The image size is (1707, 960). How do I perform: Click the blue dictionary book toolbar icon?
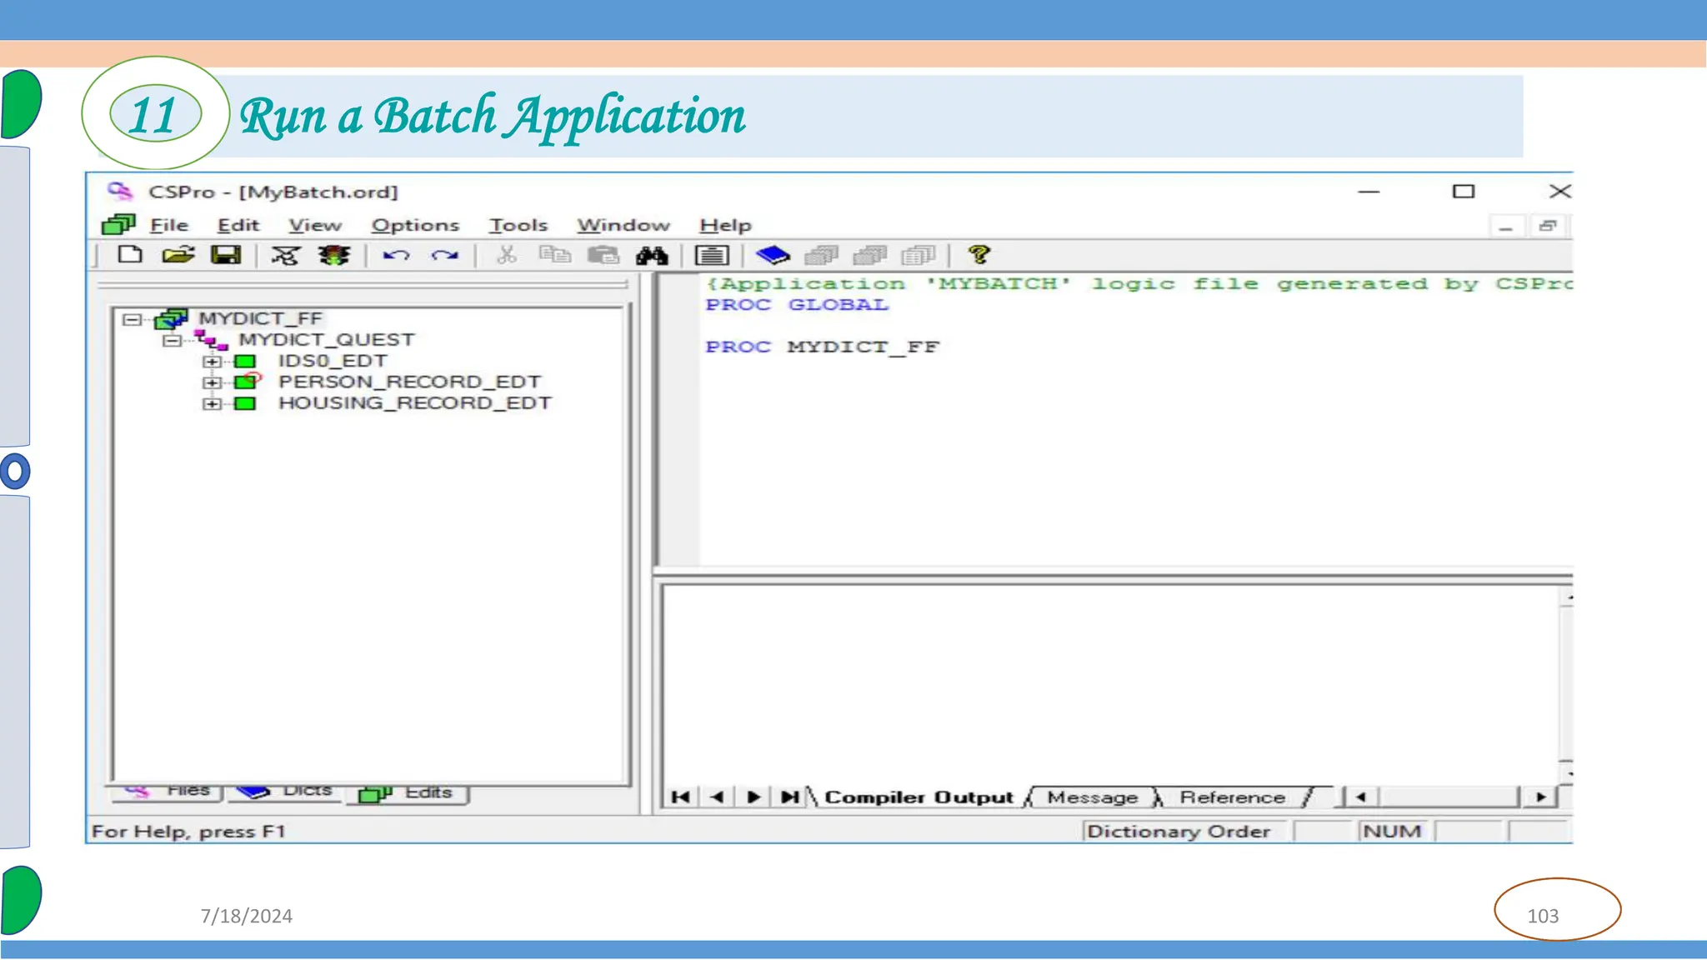coord(773,255)
